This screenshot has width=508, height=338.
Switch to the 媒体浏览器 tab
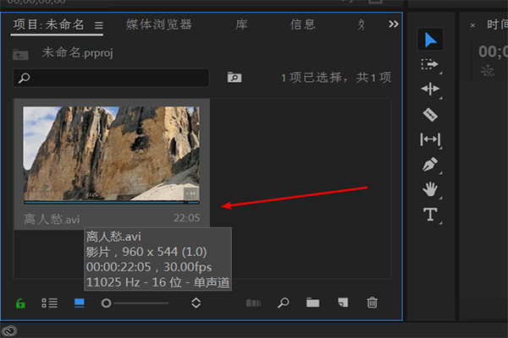click(x=159, y=25)
